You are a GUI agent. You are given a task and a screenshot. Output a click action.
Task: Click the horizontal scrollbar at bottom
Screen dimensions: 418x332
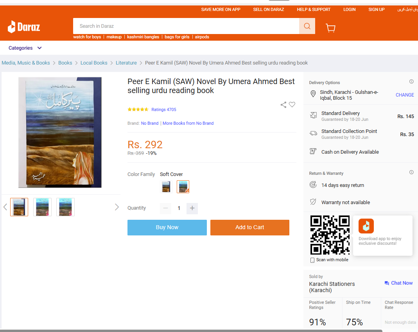(191, 331)
